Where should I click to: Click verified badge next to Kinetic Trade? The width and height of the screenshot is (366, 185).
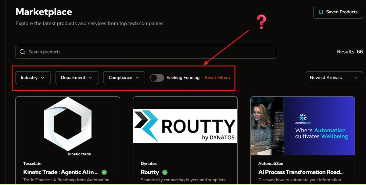pos(104,172)
